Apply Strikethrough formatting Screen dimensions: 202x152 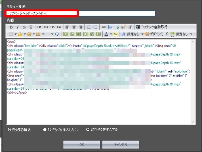[x=24, y=27]
